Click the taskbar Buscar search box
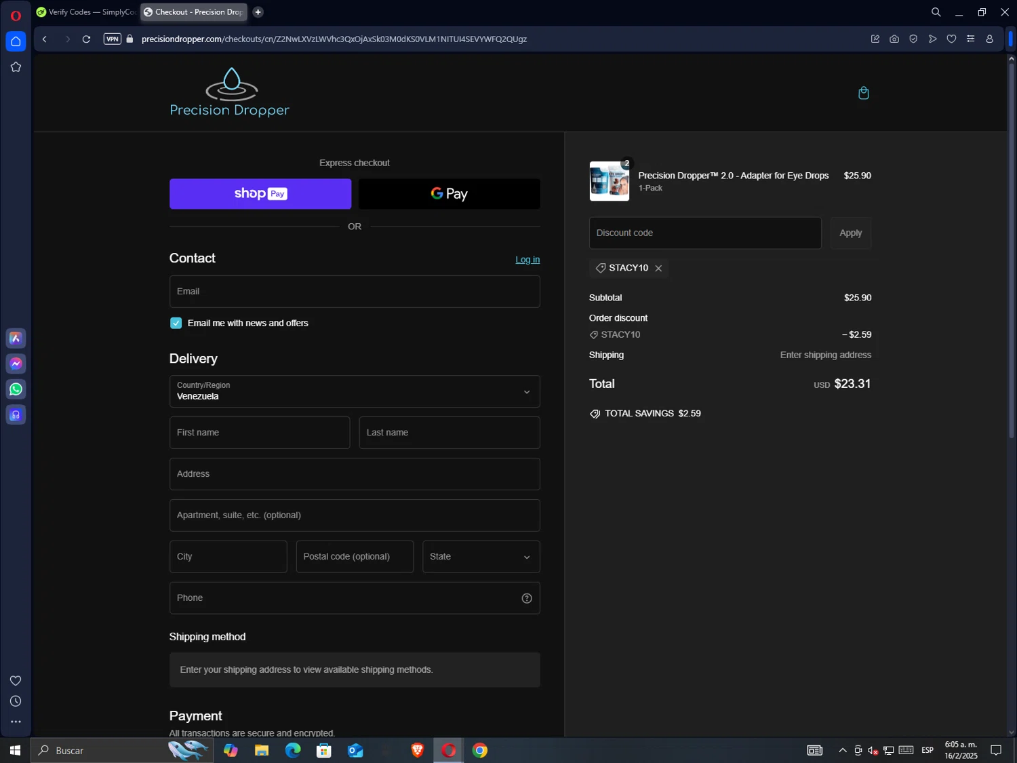 click(x=122, y=750)
